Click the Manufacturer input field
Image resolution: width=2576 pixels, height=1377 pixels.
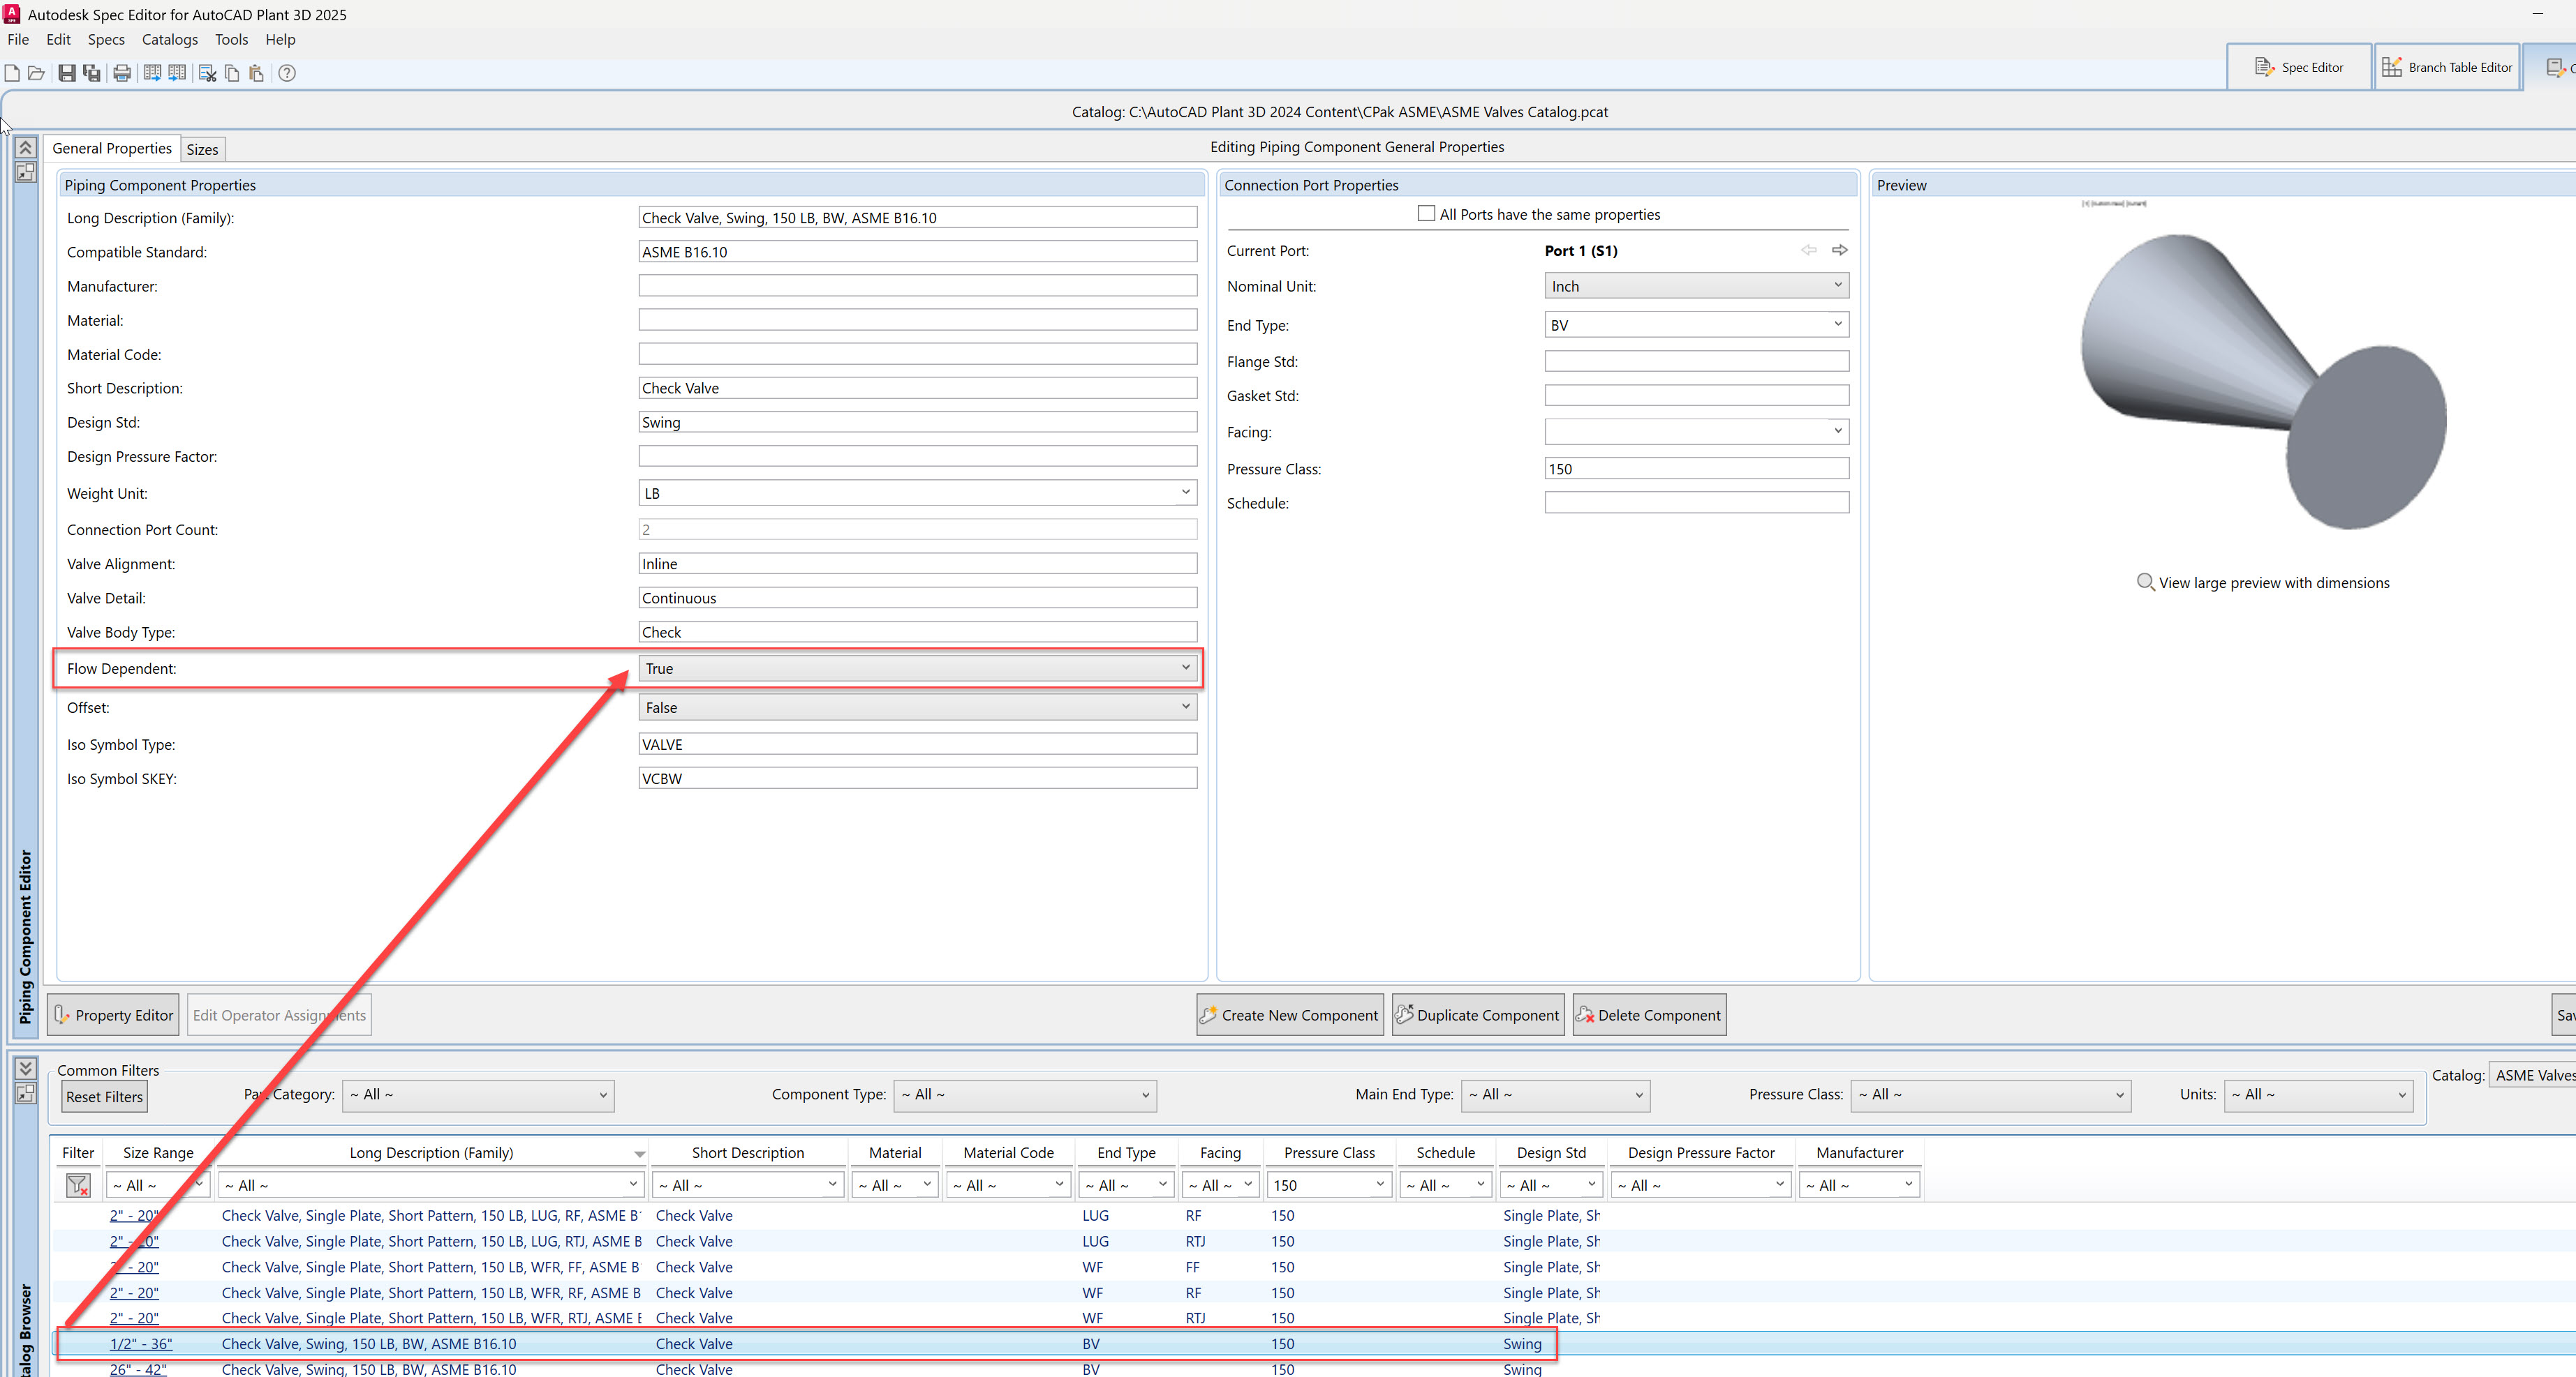[x=917, y=286]
